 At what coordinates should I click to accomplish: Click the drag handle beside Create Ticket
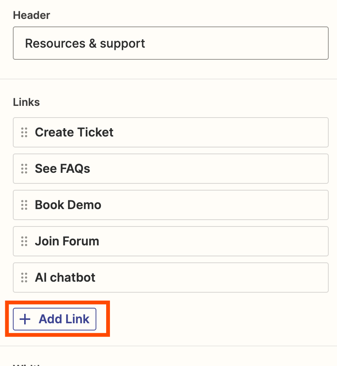click(24, 132)
